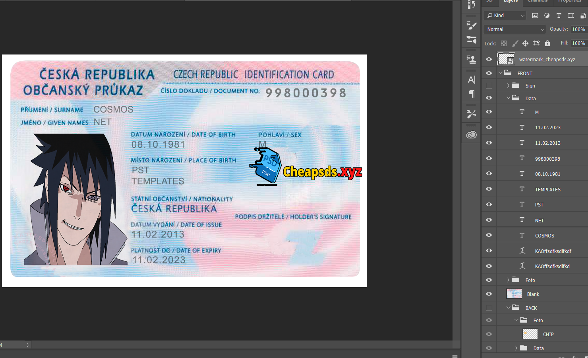This screenshot has width=588, height=358.
Task: Click the Creative Cloud Libraries icon
Action: [x=472, y=135]
